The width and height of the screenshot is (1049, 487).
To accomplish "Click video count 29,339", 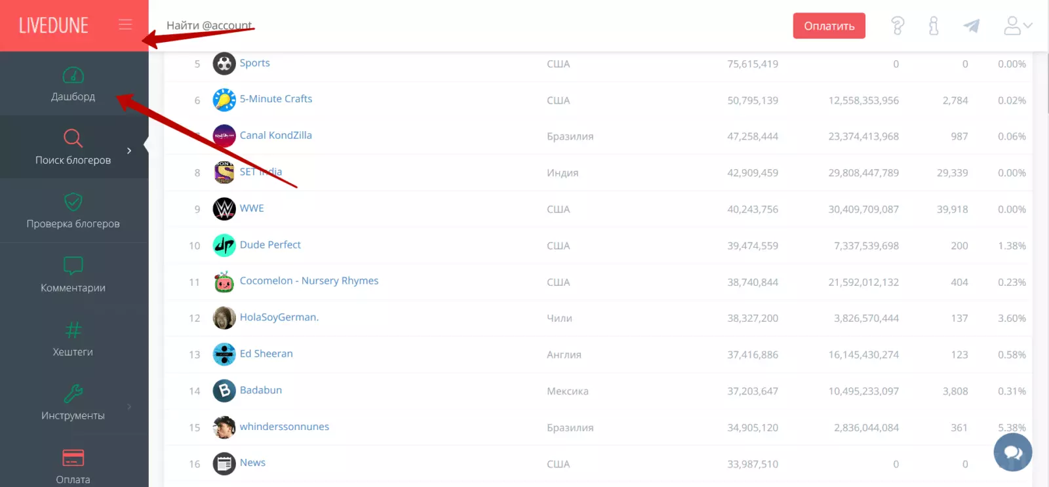I will coord(953,173).
